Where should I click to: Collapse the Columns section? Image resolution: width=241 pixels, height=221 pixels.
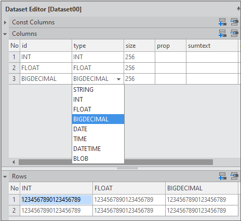point(5,34)
